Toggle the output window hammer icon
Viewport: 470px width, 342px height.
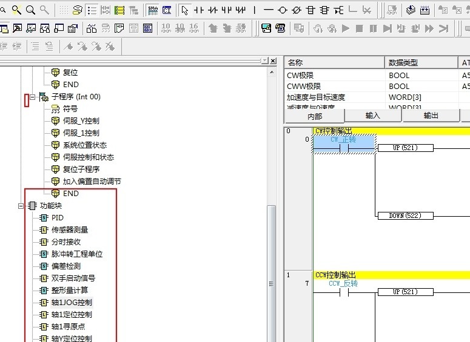[17, 28]
